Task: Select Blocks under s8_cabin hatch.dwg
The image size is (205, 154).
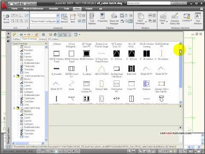Action: click(x=27, y=111)
